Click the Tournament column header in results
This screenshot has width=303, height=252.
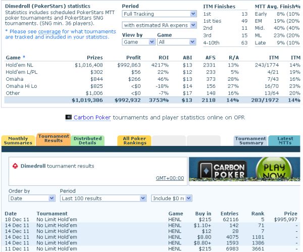pyautogui.click(x=52, y=214)
